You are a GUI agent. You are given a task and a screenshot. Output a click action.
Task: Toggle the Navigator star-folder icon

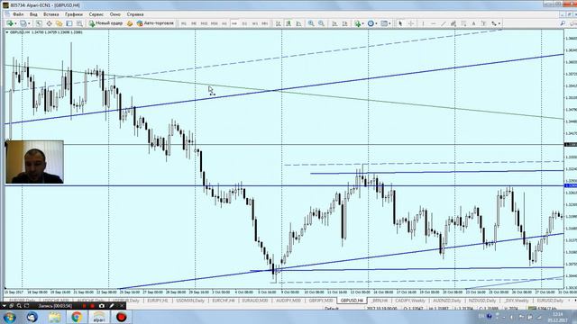tap(59, 23)
